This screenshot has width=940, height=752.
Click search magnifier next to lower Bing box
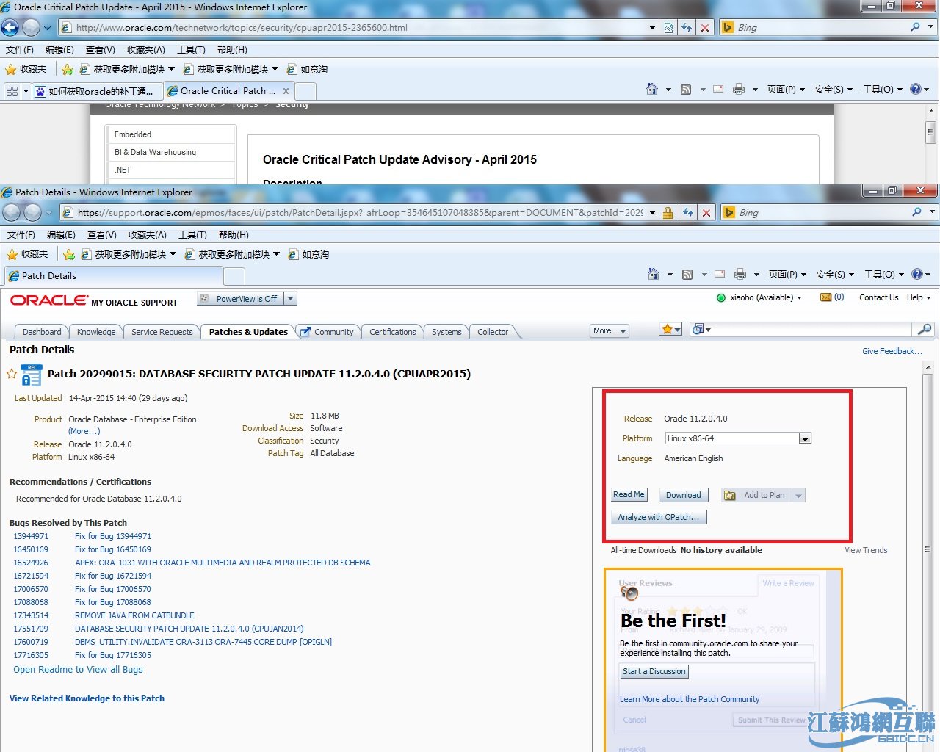916,212
